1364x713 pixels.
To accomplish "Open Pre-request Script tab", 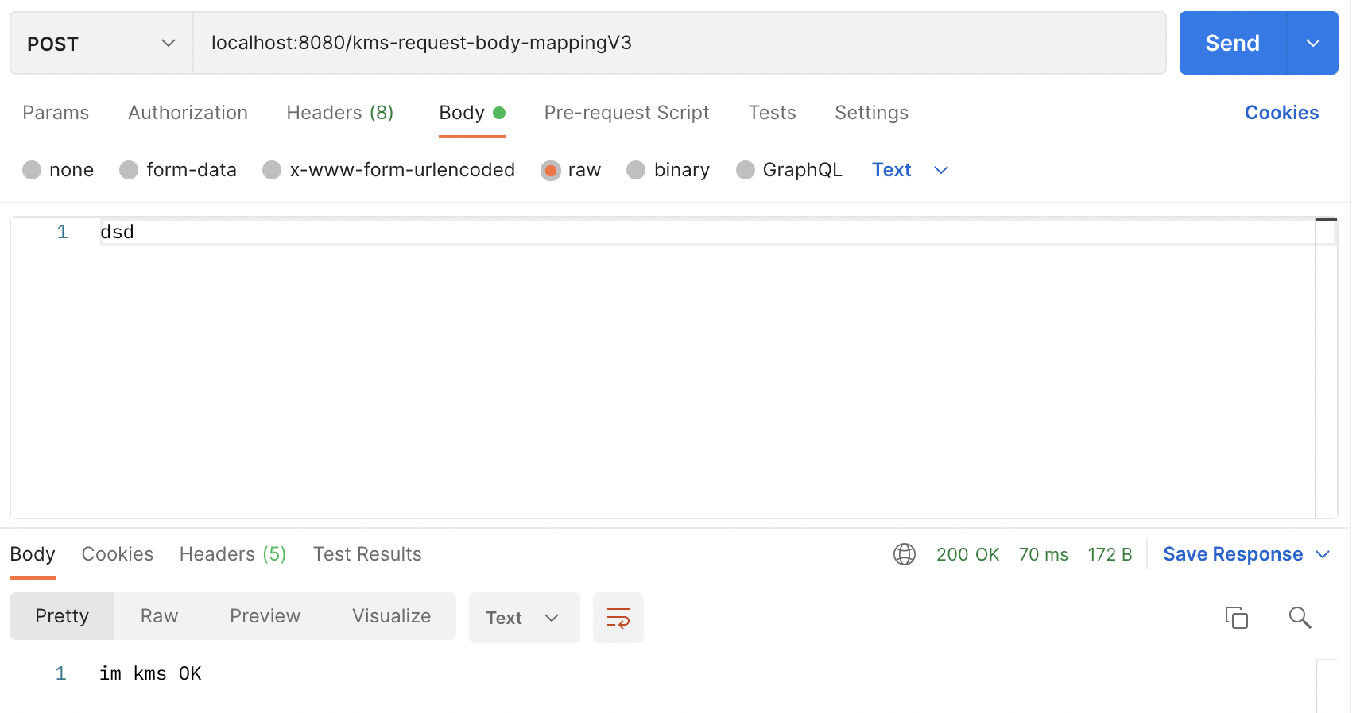I will (x=626, y=113).
